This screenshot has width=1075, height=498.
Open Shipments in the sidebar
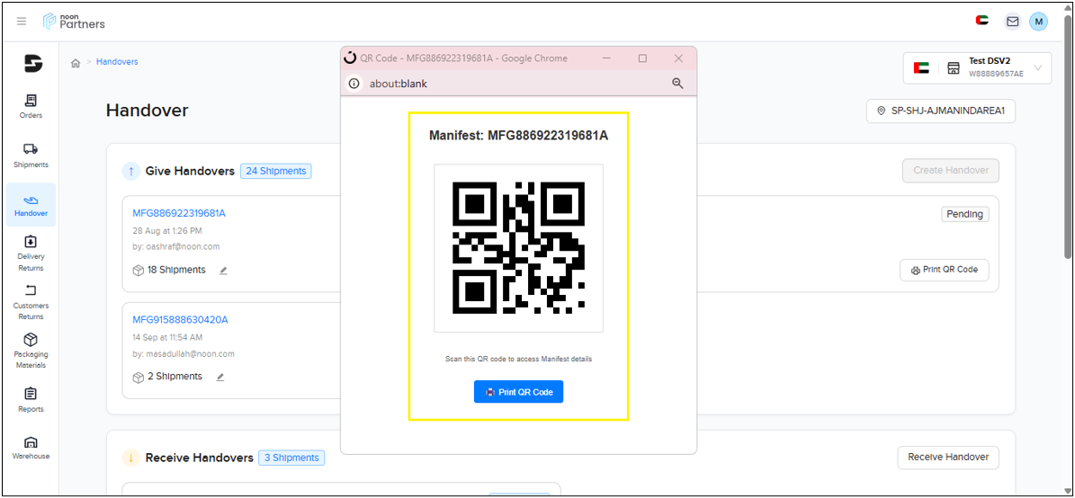pos(31,156)
